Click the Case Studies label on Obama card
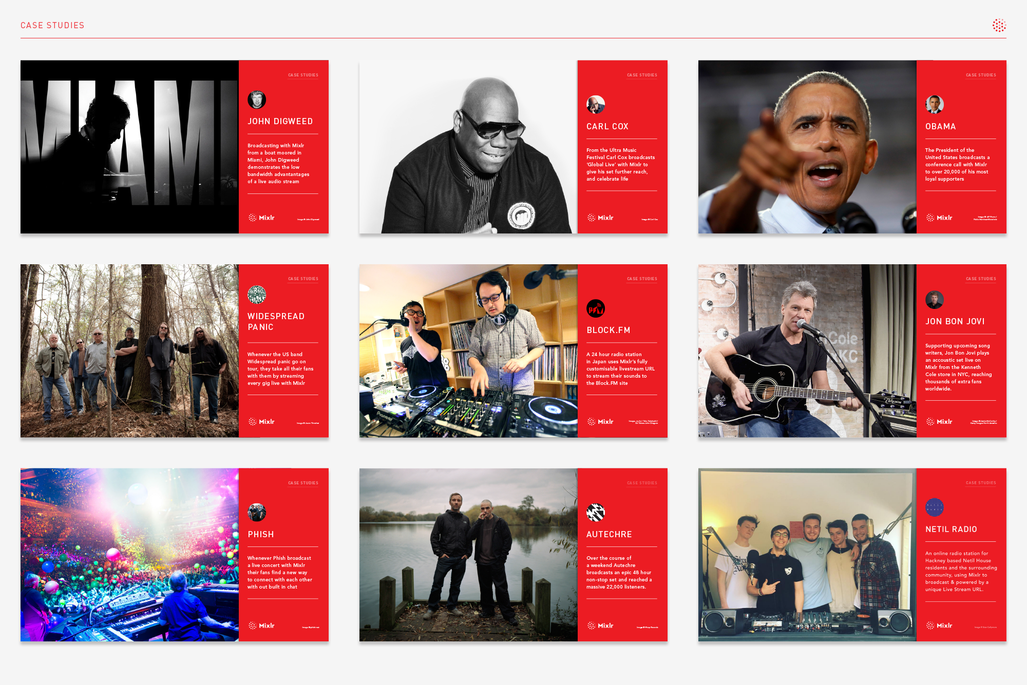The image size is (1027, 685). tap(981, 75)
